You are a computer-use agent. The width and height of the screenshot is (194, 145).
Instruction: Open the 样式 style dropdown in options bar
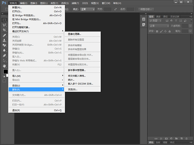click(x=88, y=9)
